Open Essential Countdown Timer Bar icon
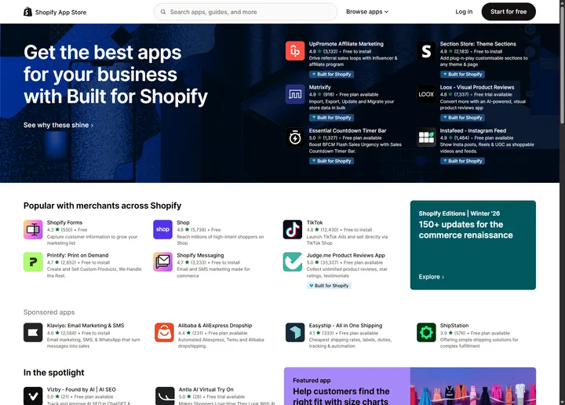Image resolution: width=565 pixels, height=405 pixels. click(x=295, y=137)
